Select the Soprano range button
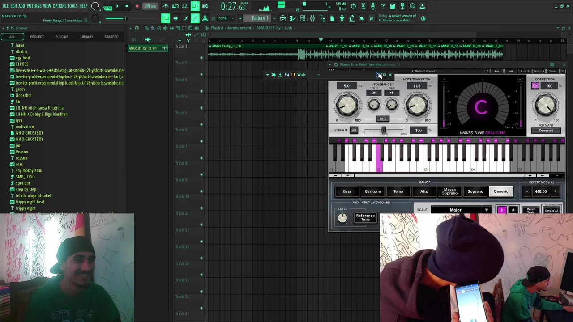 475,191
